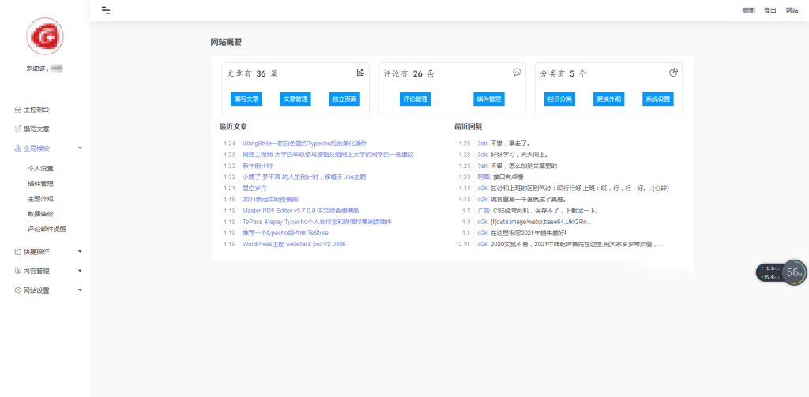809x397 pixels.
Task: Open 个人设置 in the sidebar
Action: point(40,169)
